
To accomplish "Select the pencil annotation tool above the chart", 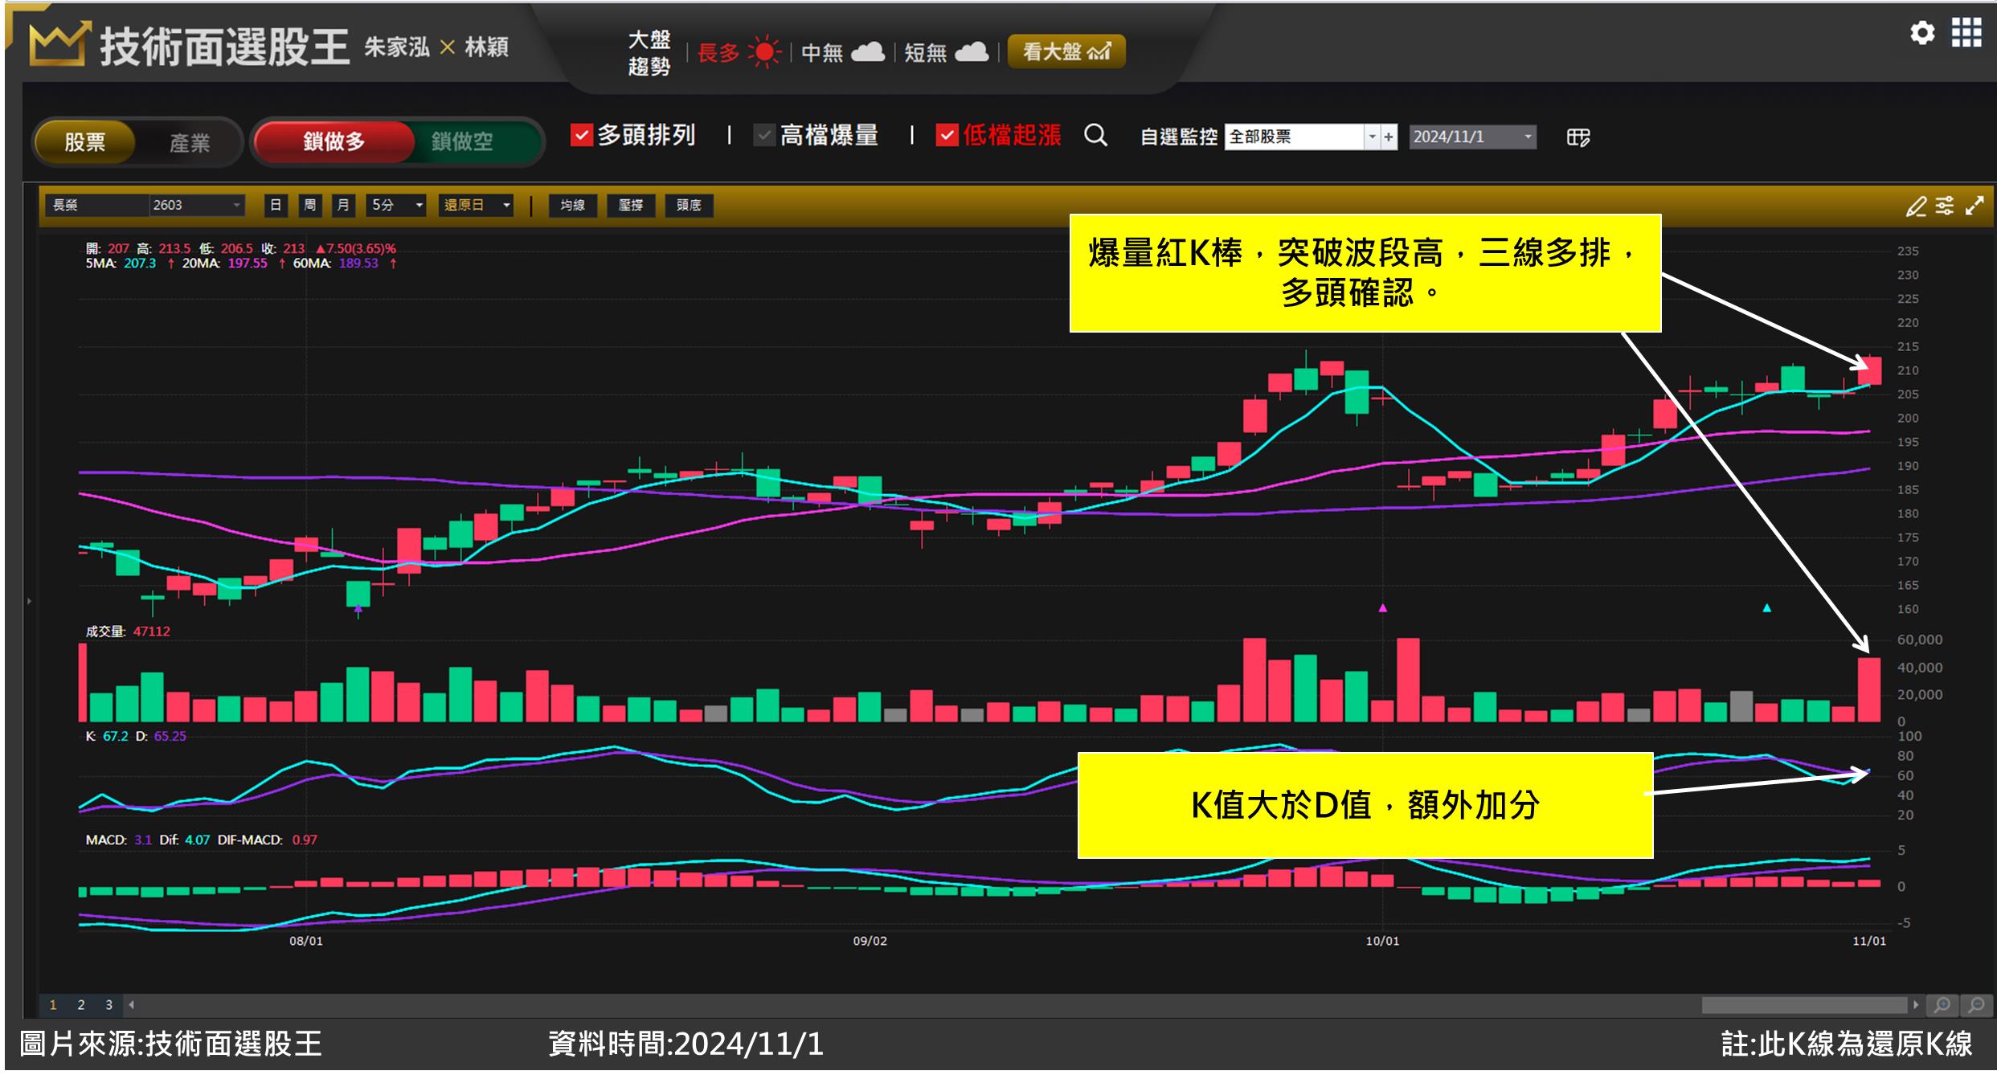I will pos(1917,206).
